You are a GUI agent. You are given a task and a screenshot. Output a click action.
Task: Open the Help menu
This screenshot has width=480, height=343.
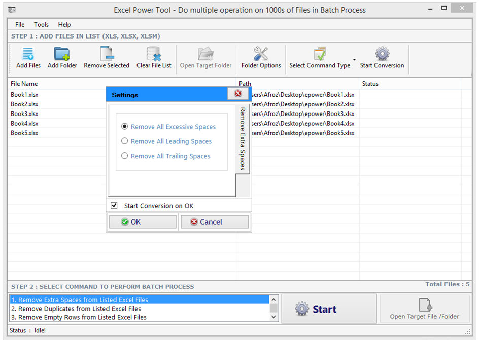(x=64, y=24)
